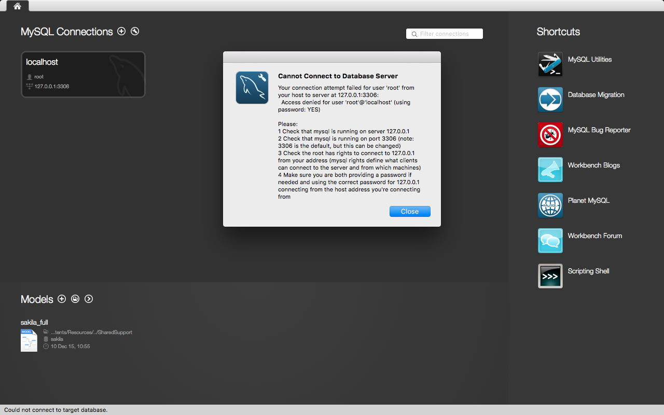Click the Workbench Blogs label
The width and height of the screenshot is (664, 415).
click(x=594, y=165)
